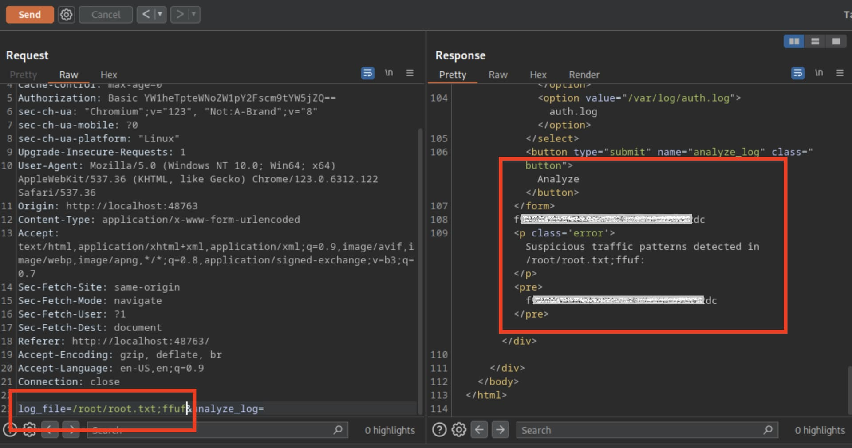
Task: Toggle word wrap in Request panel
Action: click(367, 73)
